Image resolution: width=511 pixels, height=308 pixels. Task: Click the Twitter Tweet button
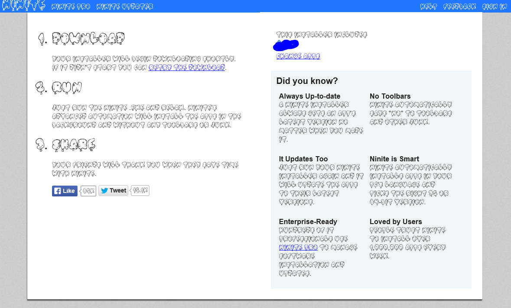pyautogui.click(x=114, y=191)
